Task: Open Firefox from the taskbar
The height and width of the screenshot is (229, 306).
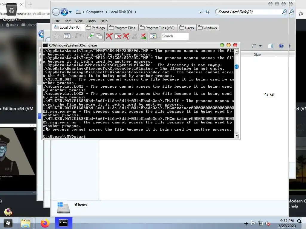Action: pyautogui.click(x=45, y=223)
